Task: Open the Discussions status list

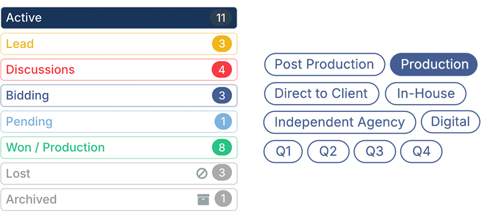Action: [106, 70]
